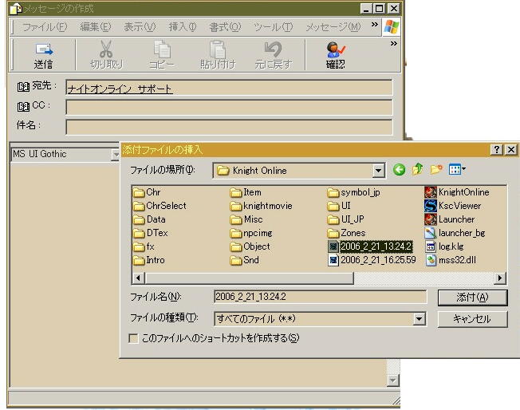Image resolution: width=520 pixels, height=410 pixels.
Task: Select the log.klg file
Action: click(x=444, y=246)
